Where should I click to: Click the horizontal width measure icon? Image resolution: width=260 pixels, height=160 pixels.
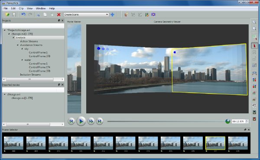[x=254, y=73]
